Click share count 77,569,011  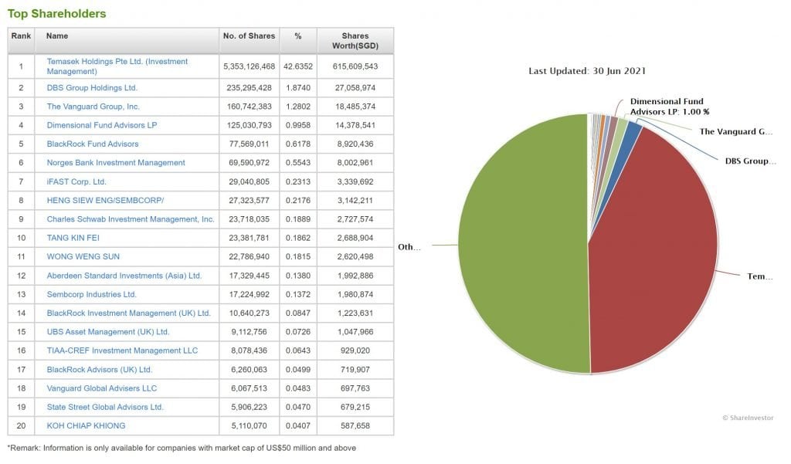[x=250, y=144]
